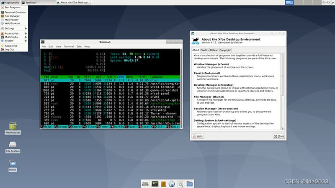Switch to About the Xfce Desktop taskbar button

(74, 3)
